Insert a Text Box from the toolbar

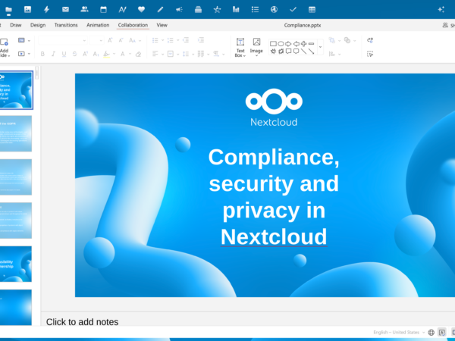pyautogui.click(x=240, y=46)
